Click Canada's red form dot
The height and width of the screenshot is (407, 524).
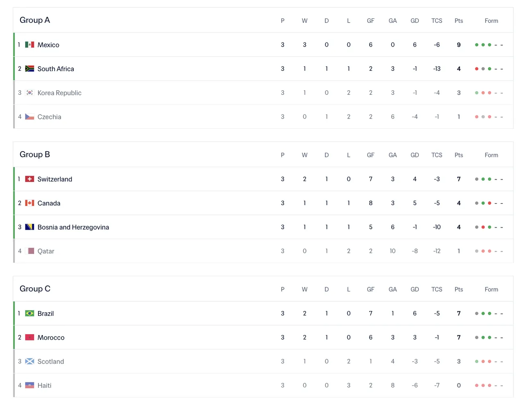click(490, 203)
